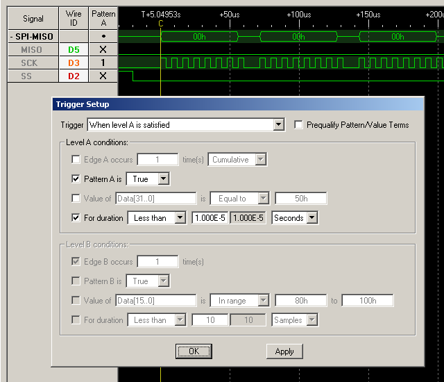Click the SCK Pattern A value 1
Image resolution: width=444 pixels, height=382 pixels.
tap(103, 63)
